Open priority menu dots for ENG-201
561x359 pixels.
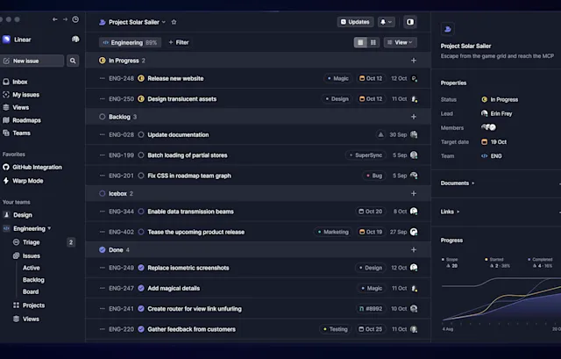(x=103, y=176)
